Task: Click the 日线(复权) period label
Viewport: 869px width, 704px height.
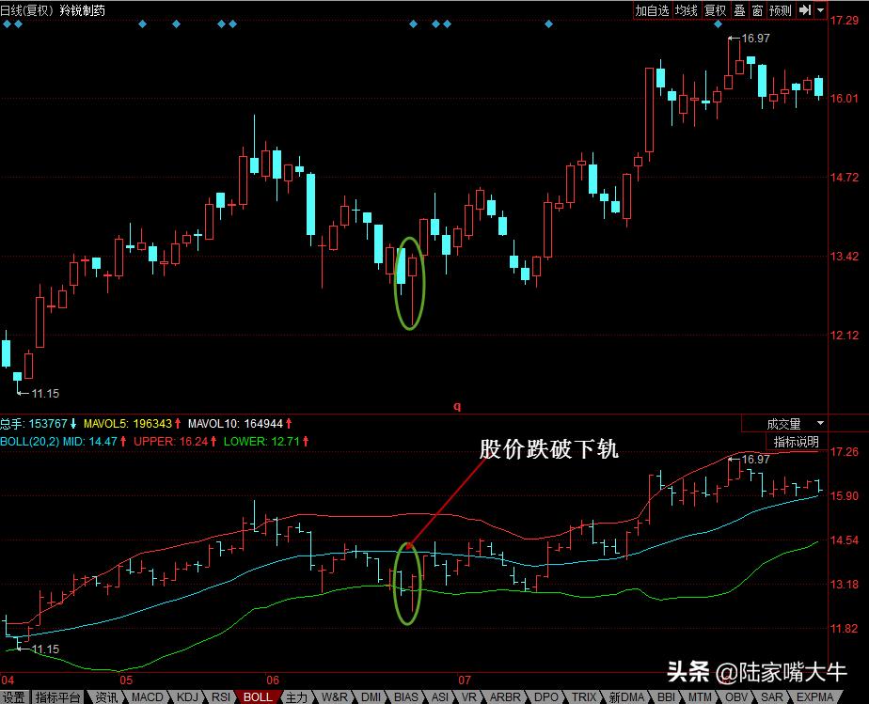Action: (x=26, y=10)
